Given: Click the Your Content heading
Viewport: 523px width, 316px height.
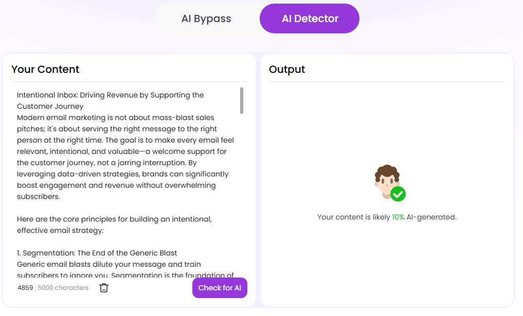Looking at the screenshot, I should [46, 69].
